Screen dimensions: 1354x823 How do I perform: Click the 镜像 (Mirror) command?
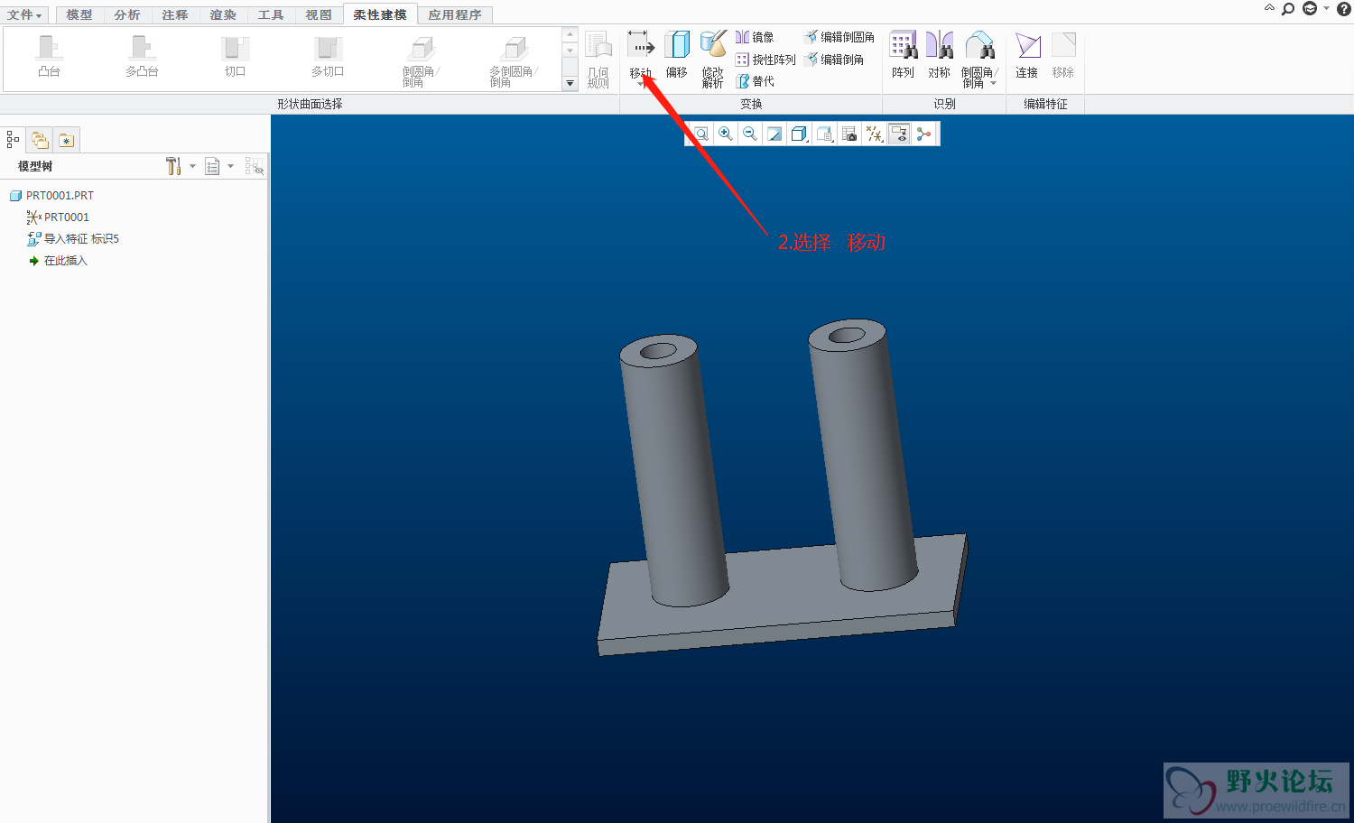pos(755,37)
